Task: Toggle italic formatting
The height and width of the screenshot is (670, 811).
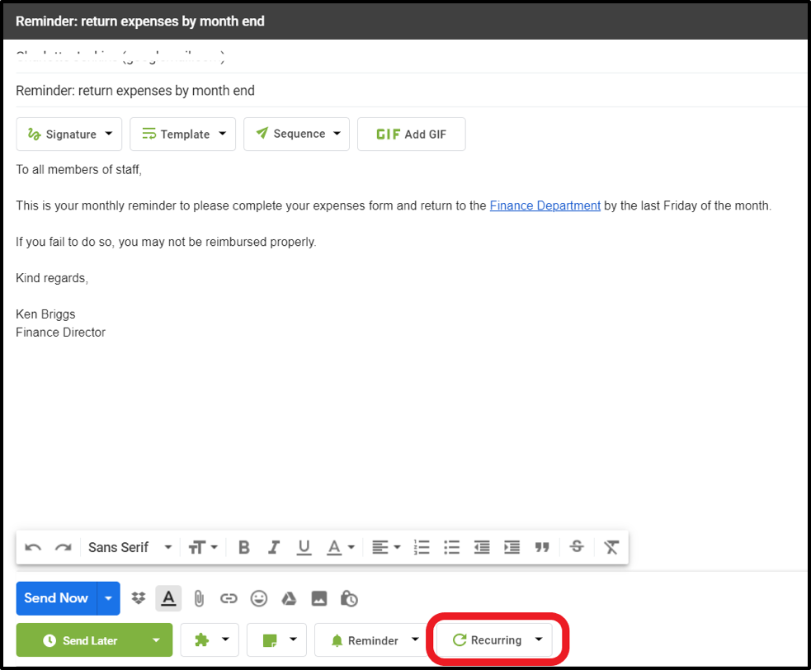Action: click(274, 547)
